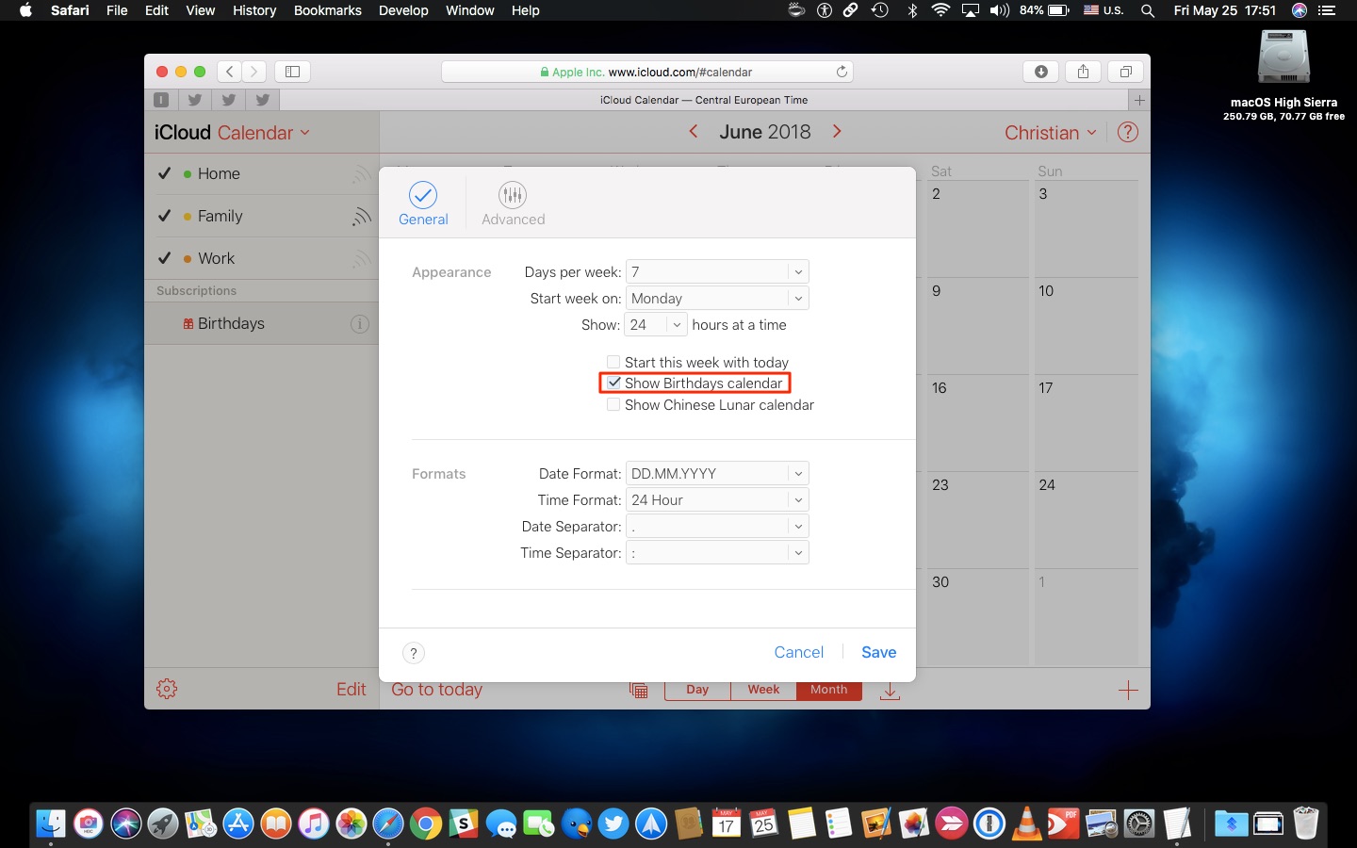Open the Show hours dropdown
Viewport: 1357px width, 848px height.
tap(656, 324)
